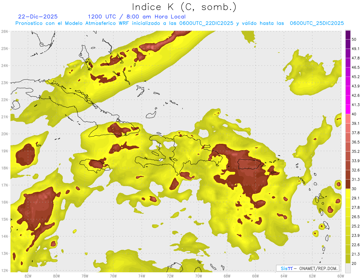Click the '45.2' color scale label

pos(356,77)
